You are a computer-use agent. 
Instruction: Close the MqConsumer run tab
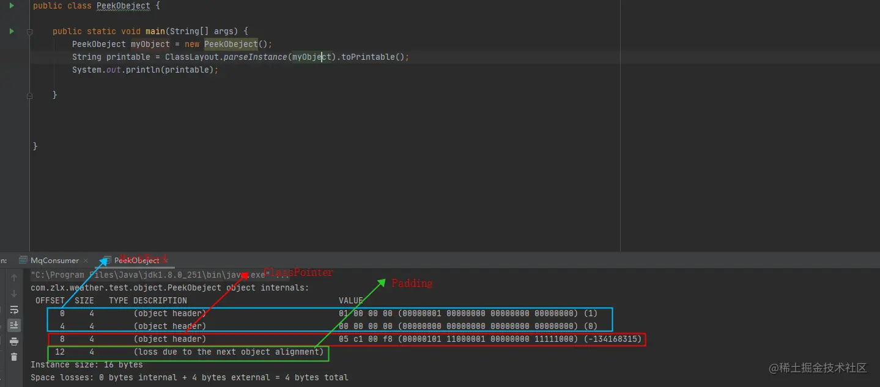tap(86, 261)
